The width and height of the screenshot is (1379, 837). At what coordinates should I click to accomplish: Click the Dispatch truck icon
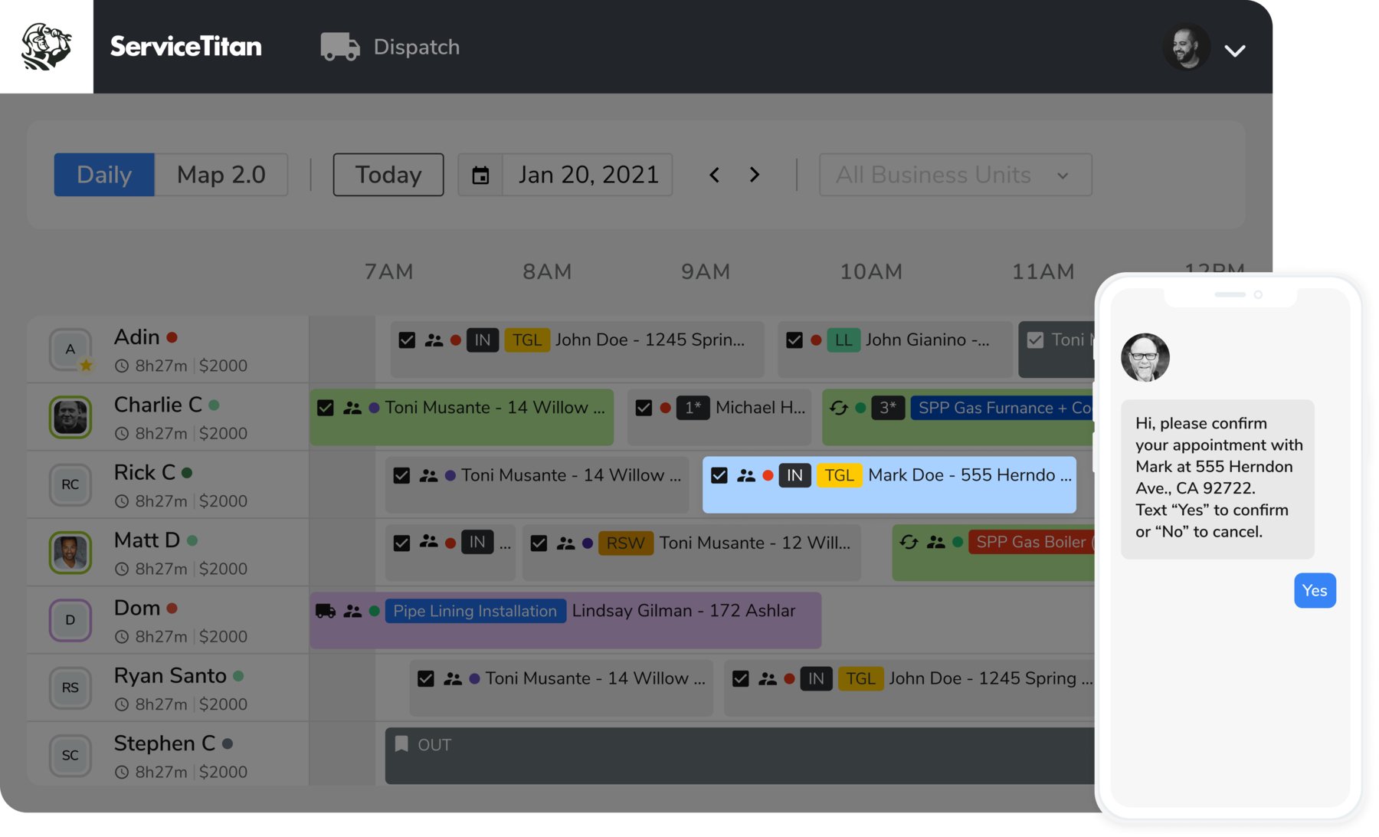[x=339, y=46]
